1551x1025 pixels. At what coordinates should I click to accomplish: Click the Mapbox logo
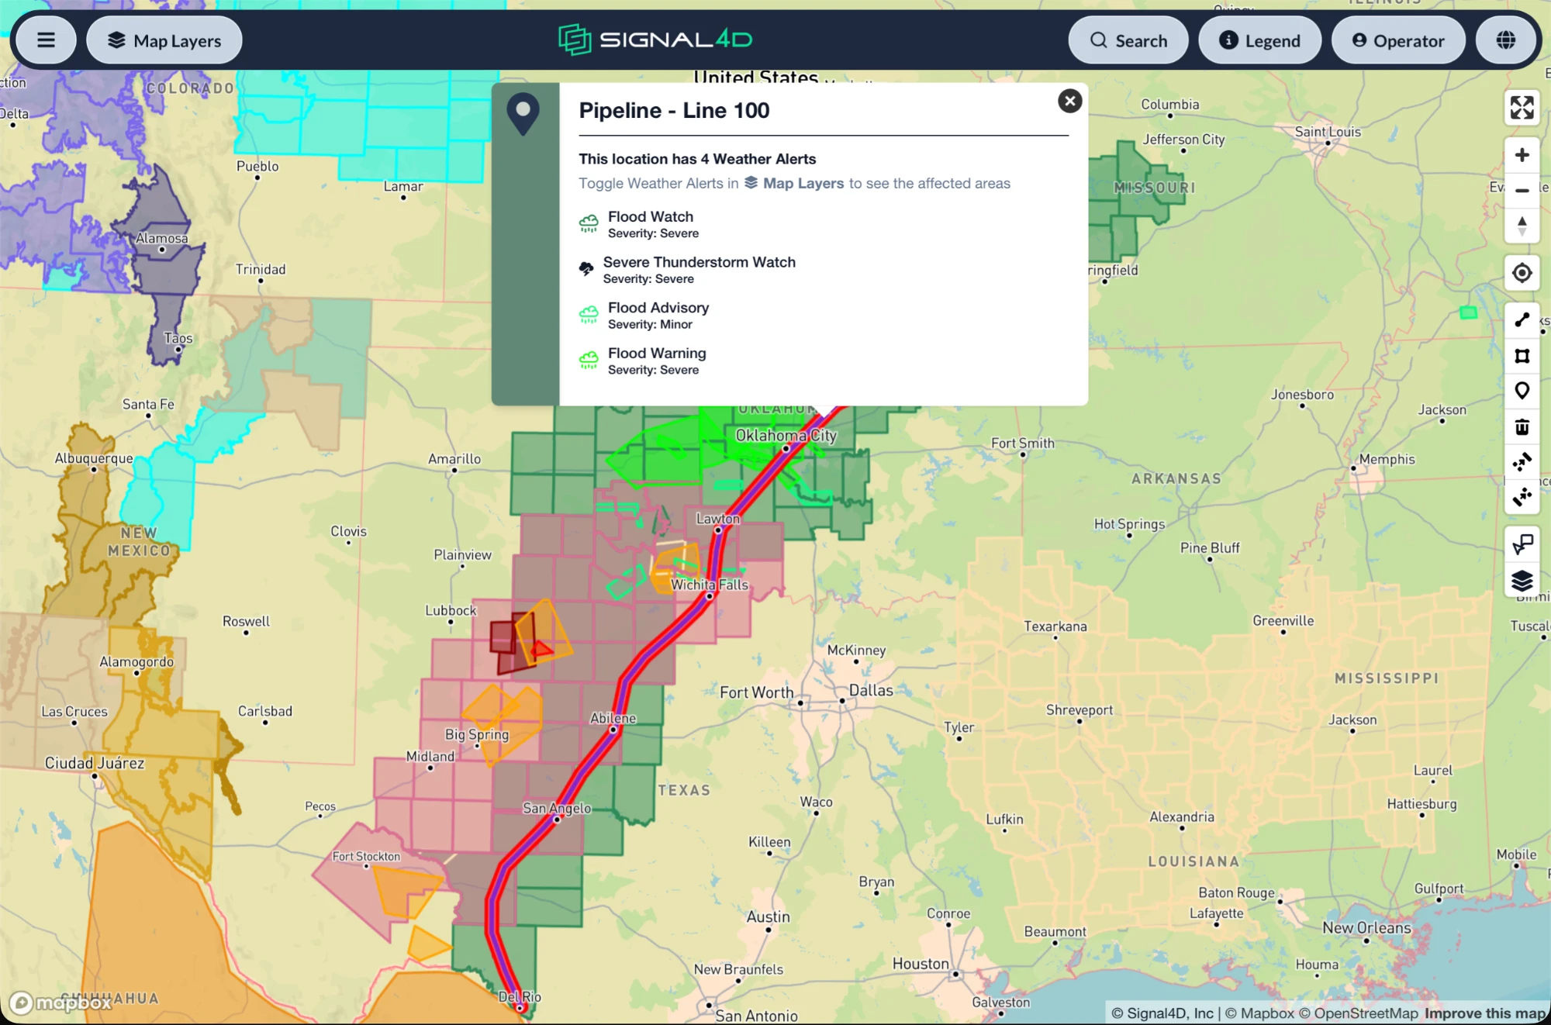point(61,1003)
